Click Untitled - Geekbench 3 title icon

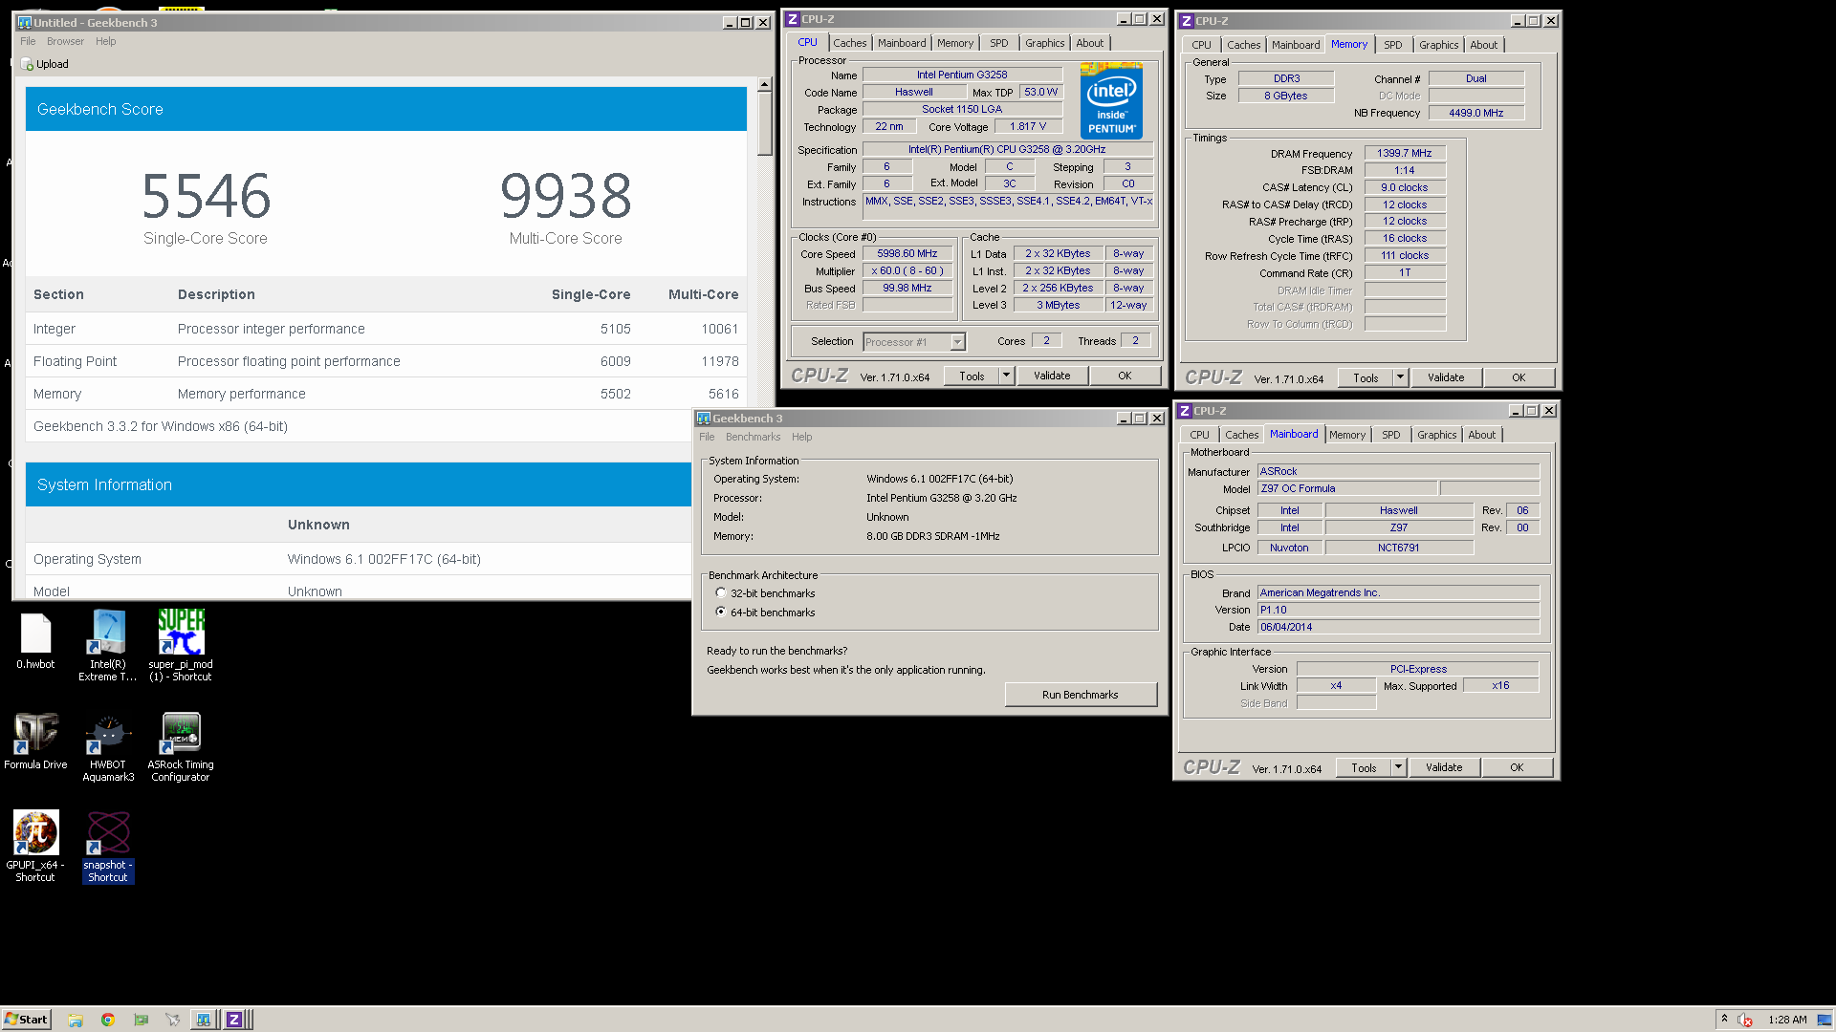25,23
